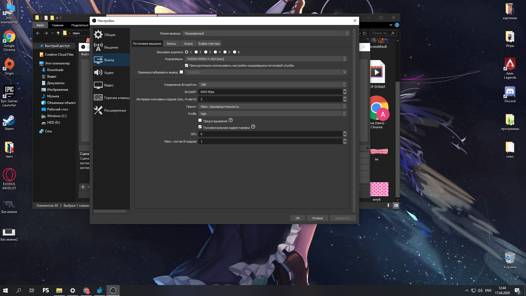Launch Epic Games Launcher from desktop
This screenshot has width=526, height=296.
coord(9,96)
